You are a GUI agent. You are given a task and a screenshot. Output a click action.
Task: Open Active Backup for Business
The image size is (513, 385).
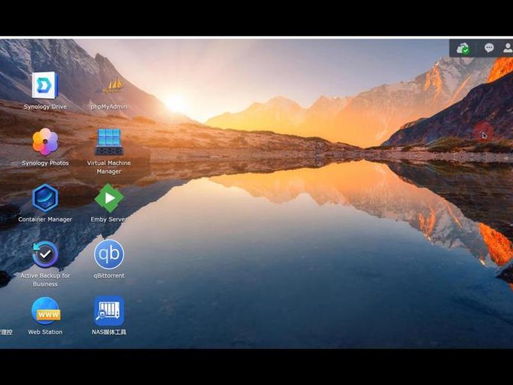(x=45, y=254)
